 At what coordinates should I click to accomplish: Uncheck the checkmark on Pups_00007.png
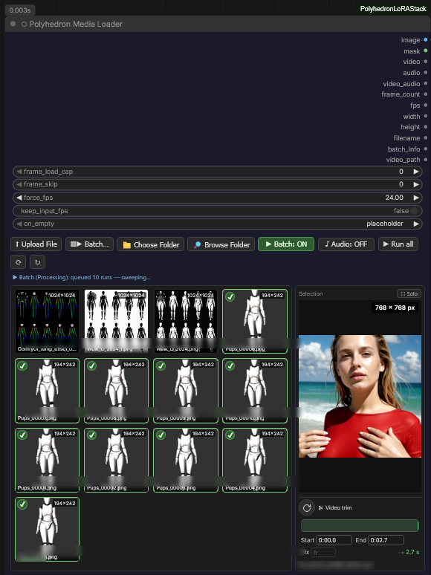22,366
